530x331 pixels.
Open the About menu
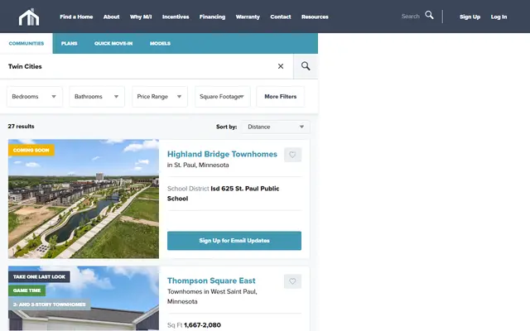tap(111, 17)
